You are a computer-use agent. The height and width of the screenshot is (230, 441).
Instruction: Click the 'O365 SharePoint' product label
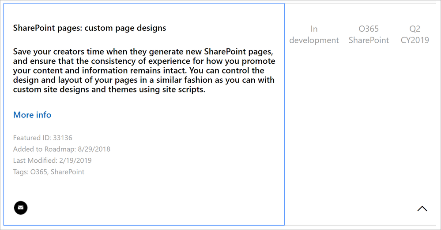click(x=369, y=34)
